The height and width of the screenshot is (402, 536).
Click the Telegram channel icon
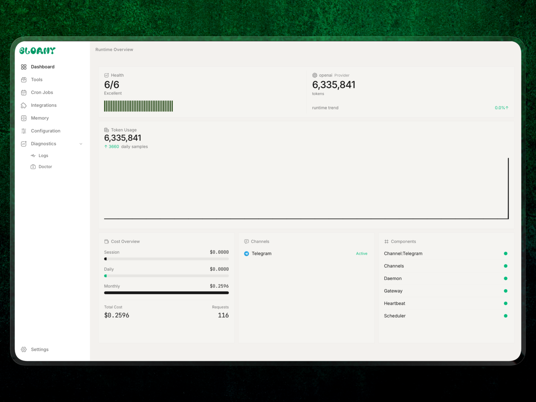click(x=247, y=254)
